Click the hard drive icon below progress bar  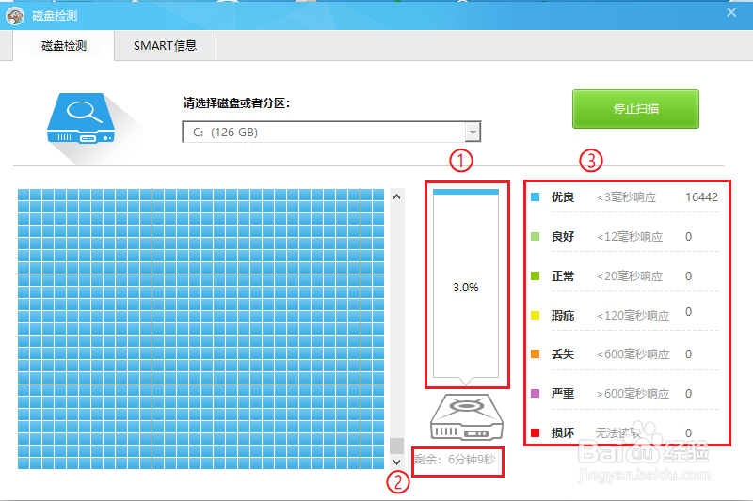466,417
